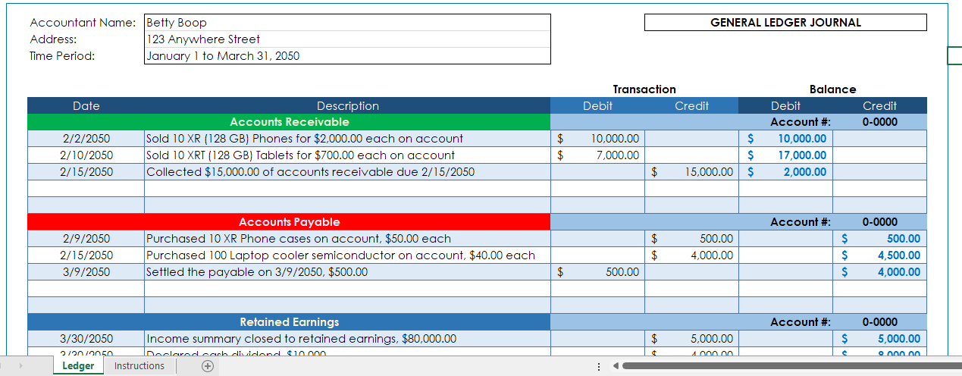Click Accounts Receivable 0-0000 account number

pyautogui.click(x=879, y=122)
